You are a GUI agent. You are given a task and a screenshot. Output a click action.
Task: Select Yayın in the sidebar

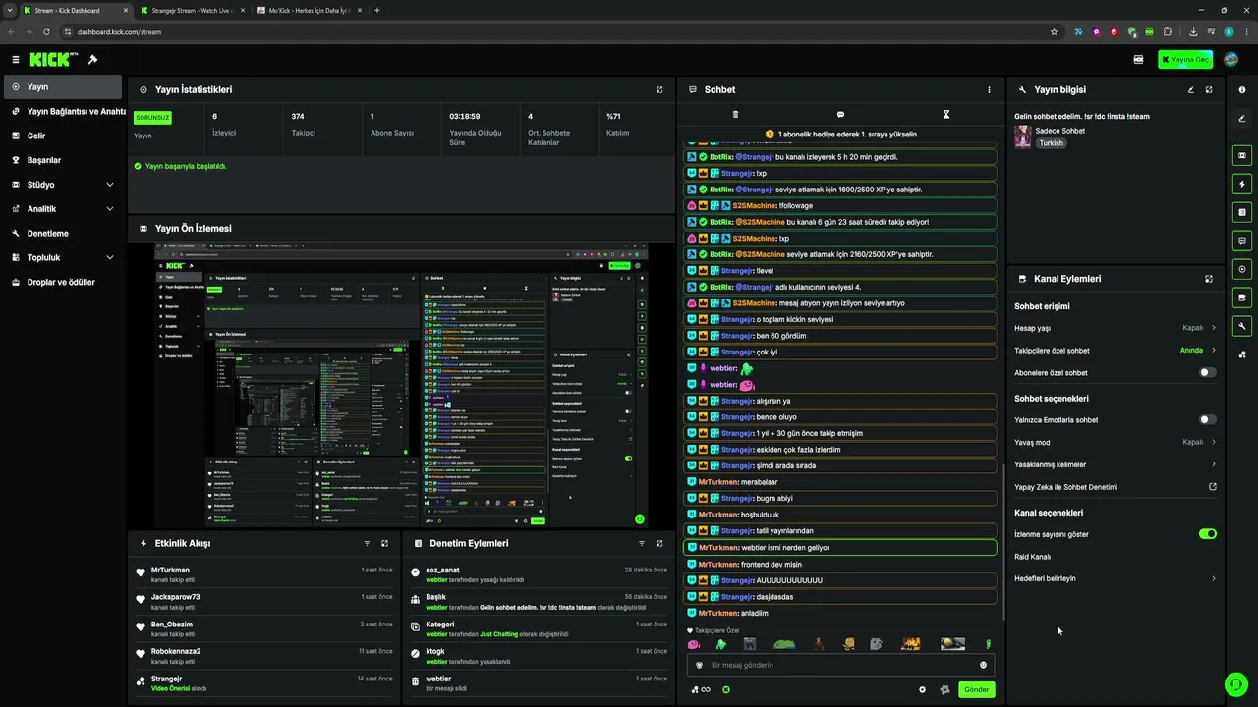click(x=61, y=87)
